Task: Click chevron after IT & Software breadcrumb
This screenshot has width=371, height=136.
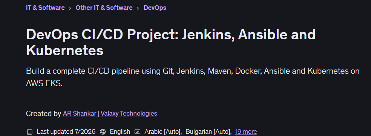Action: 70,8
